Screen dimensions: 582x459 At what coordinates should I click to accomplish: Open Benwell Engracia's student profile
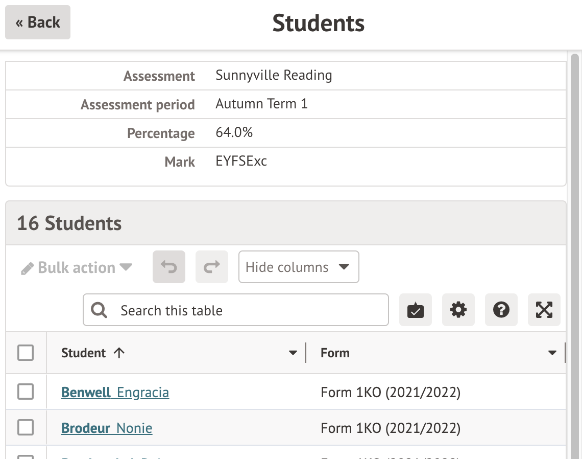point(115,393)
